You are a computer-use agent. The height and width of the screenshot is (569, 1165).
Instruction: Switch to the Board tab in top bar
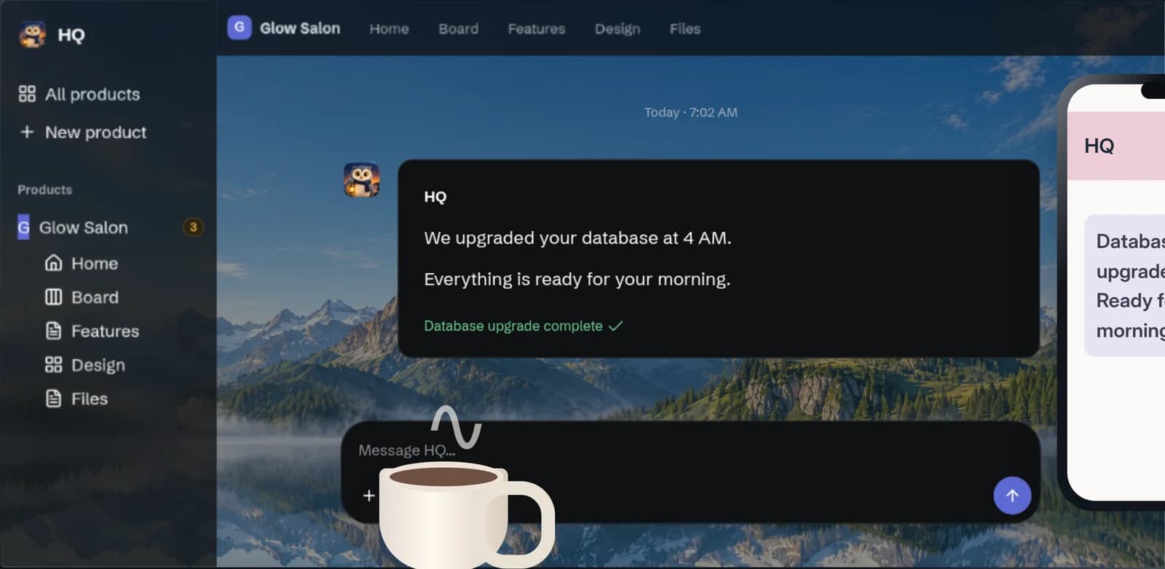(x=459, y=28)
